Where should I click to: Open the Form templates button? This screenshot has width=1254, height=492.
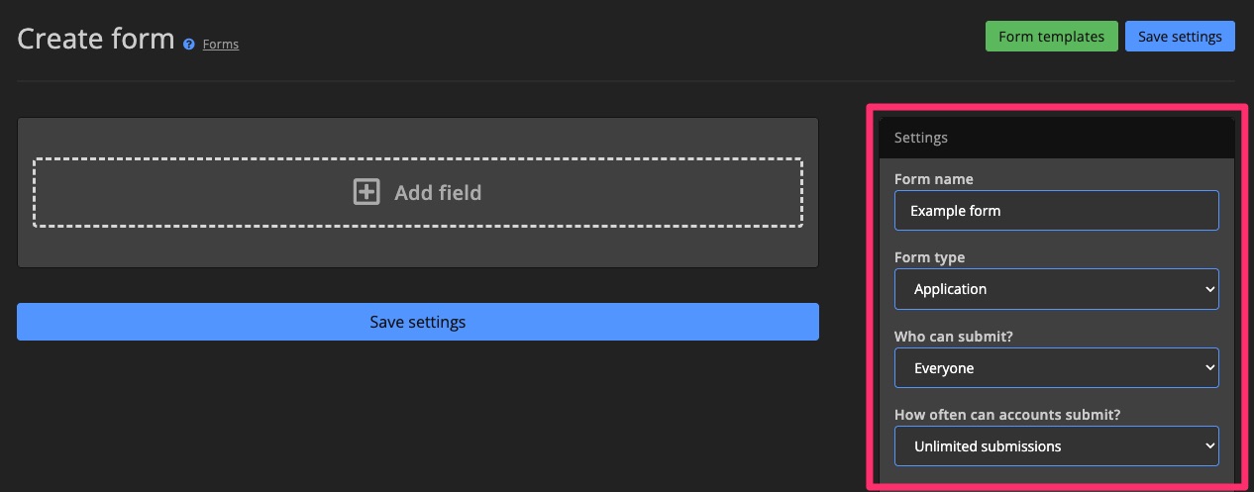(1051, 37)
